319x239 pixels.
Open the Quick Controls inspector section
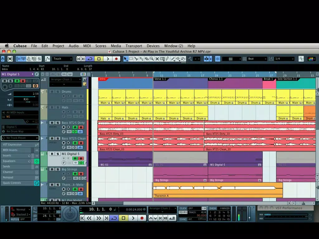20,183
